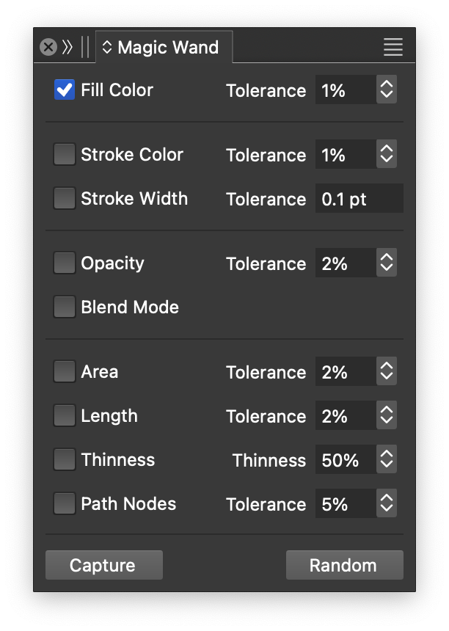This screenshot has width=449, height=631.
Task: Disable the Fill Color checkbox
Action: tap(65, 90)
